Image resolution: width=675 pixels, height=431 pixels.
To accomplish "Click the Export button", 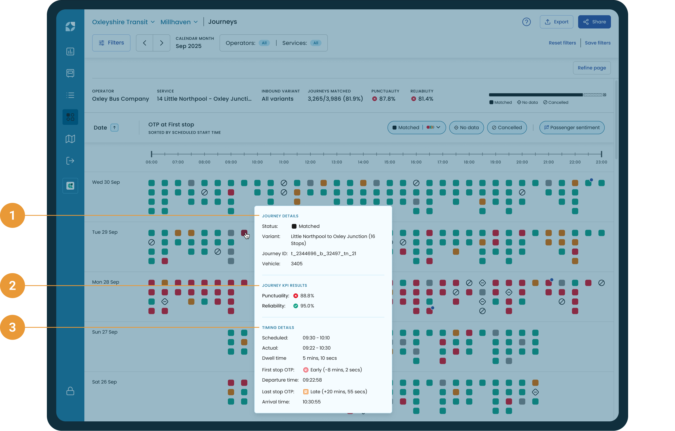I will pos(556,22).
